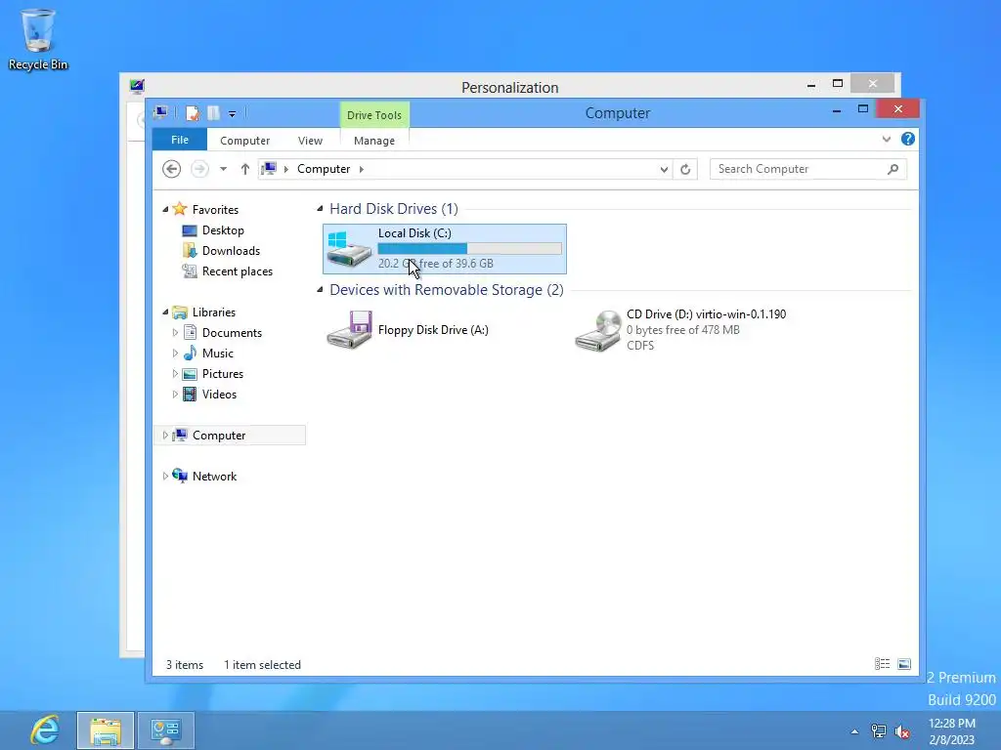
Task: Click the network tray icon
Action: coord(879,731)
